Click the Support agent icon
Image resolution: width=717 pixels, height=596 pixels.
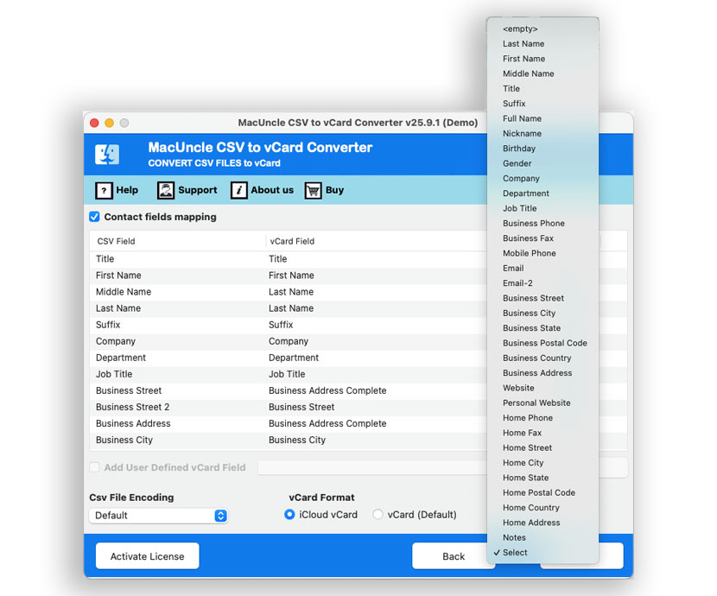[166, 190]
